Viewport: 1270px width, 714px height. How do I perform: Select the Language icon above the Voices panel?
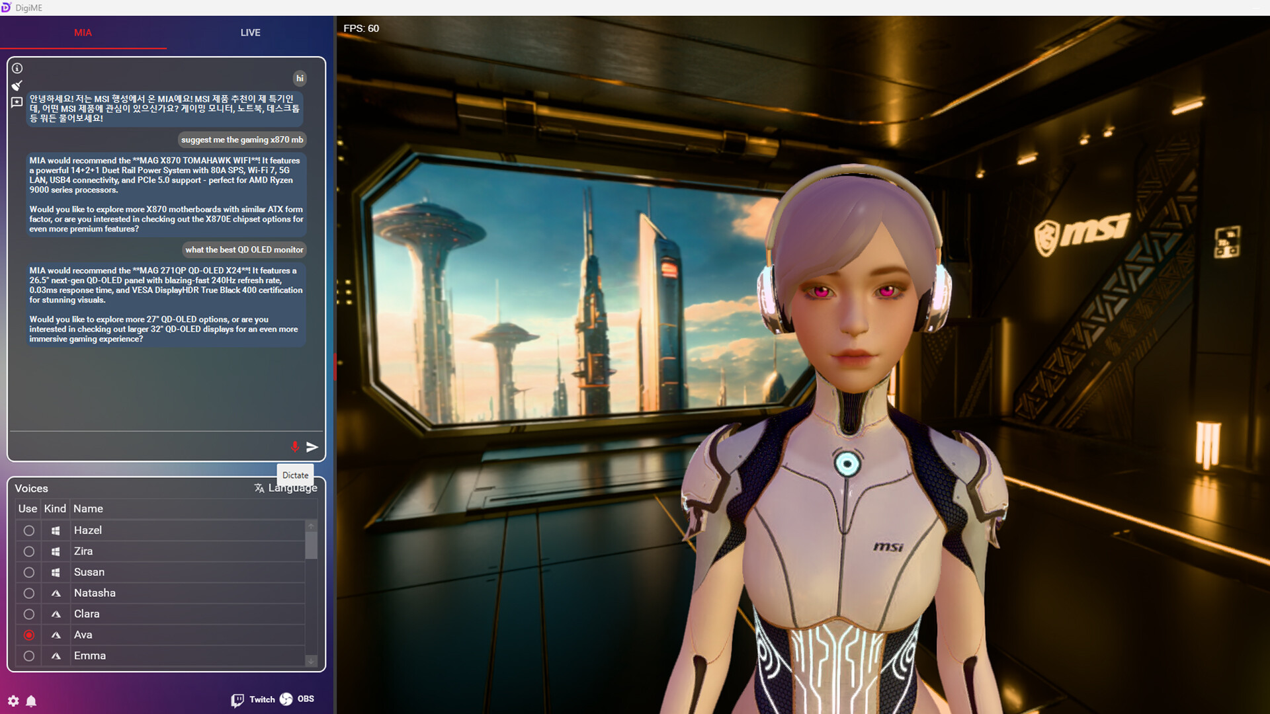coord(258,488)
